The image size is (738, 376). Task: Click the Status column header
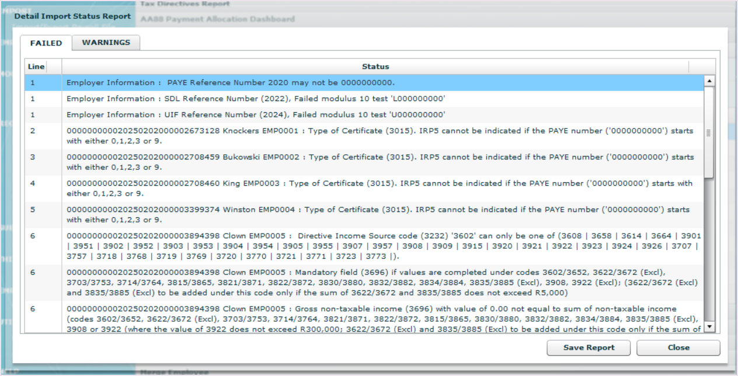coord(375,67)
